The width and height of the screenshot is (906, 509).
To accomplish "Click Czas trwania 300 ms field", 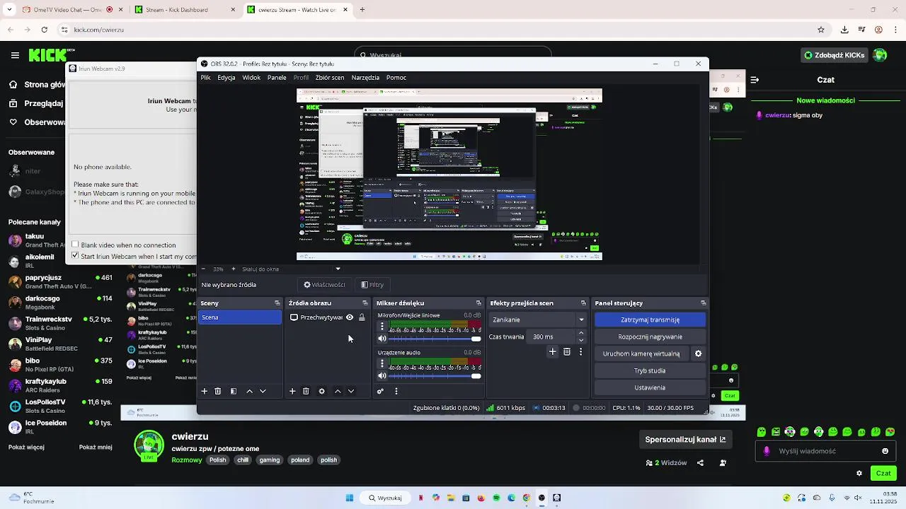I will (551, 337).
